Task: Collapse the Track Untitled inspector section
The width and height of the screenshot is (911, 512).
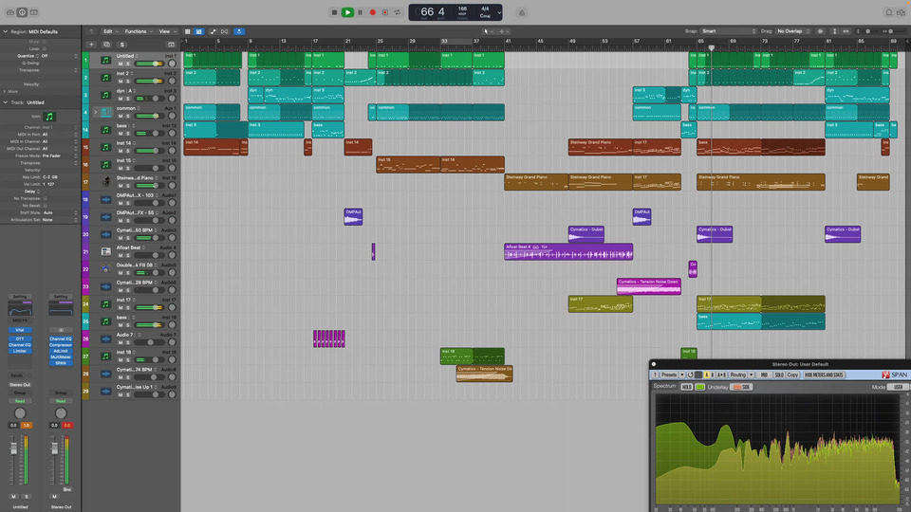Action: (6, 102)
